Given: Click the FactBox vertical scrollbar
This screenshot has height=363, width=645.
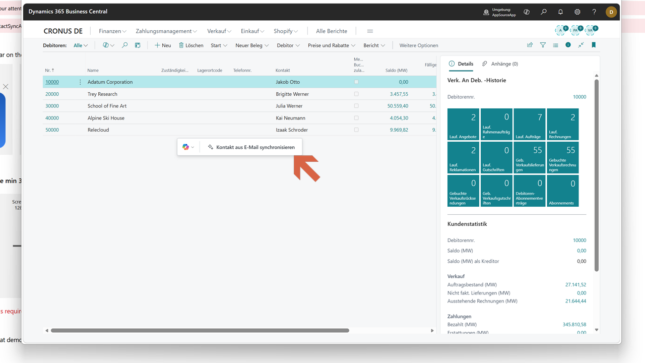Looking at the screenshot, I should tap(597, 175).
